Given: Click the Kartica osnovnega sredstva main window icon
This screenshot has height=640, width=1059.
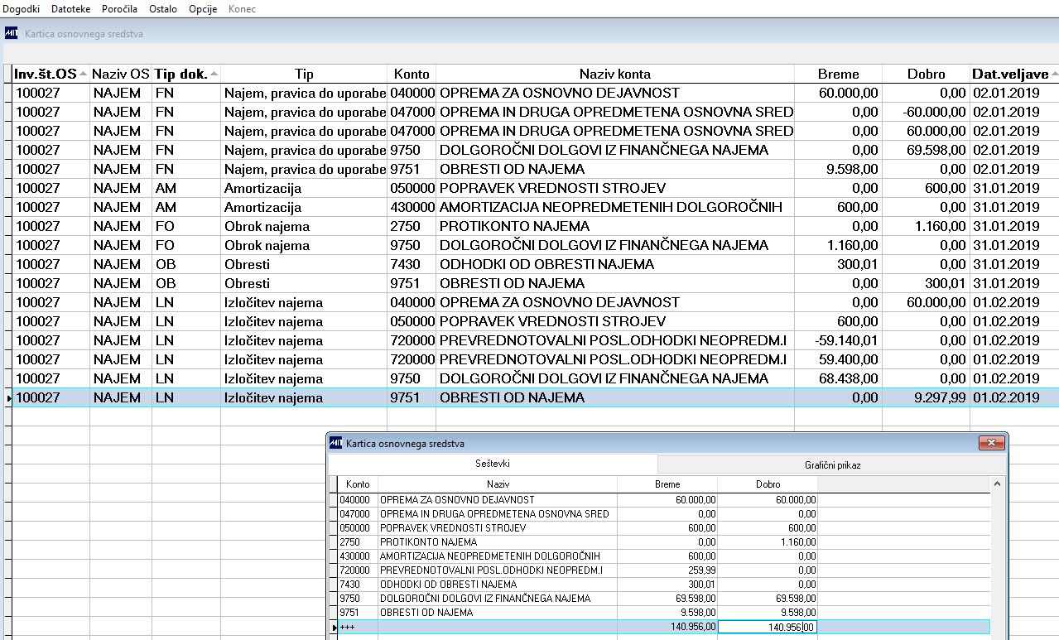Looking at the screenshot, I should click(11, 34).
